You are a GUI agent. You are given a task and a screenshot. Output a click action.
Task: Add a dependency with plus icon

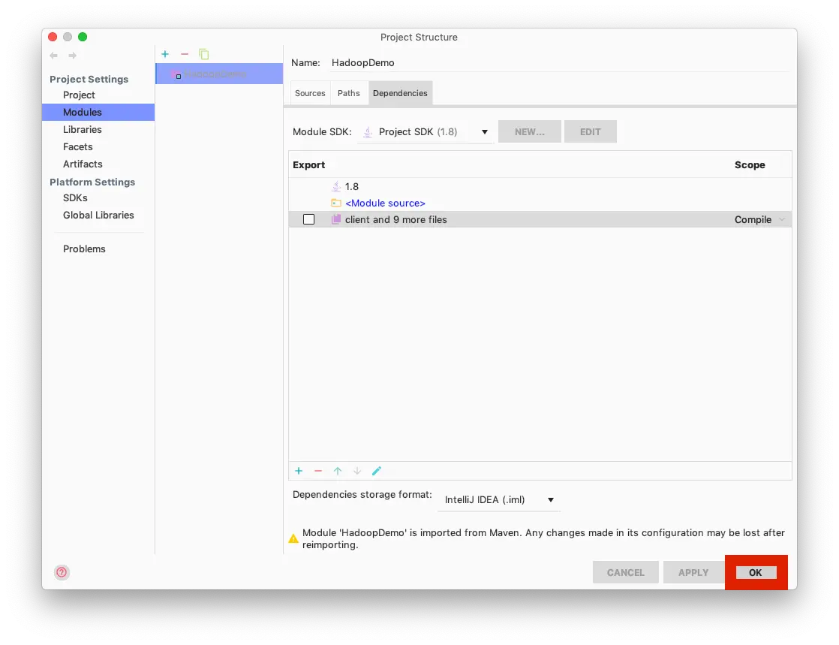pos(299,471)
